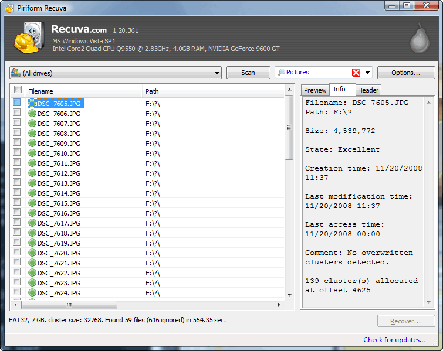The width and height of the screenshot is (443, 351).
Task: Check the box for DSC_7611.JPG
Action: [16, 162]
